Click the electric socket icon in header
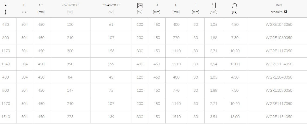The width and height of the screenshot is (307, 124). (x=140, y=6)
